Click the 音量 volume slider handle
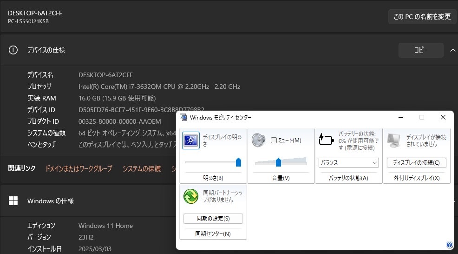This screenshot has height=254, width=458. pyautogui.click(x=278, y=162)
